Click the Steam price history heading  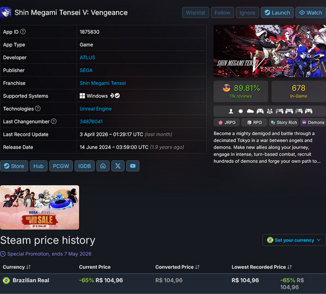(x=48, y=240)
